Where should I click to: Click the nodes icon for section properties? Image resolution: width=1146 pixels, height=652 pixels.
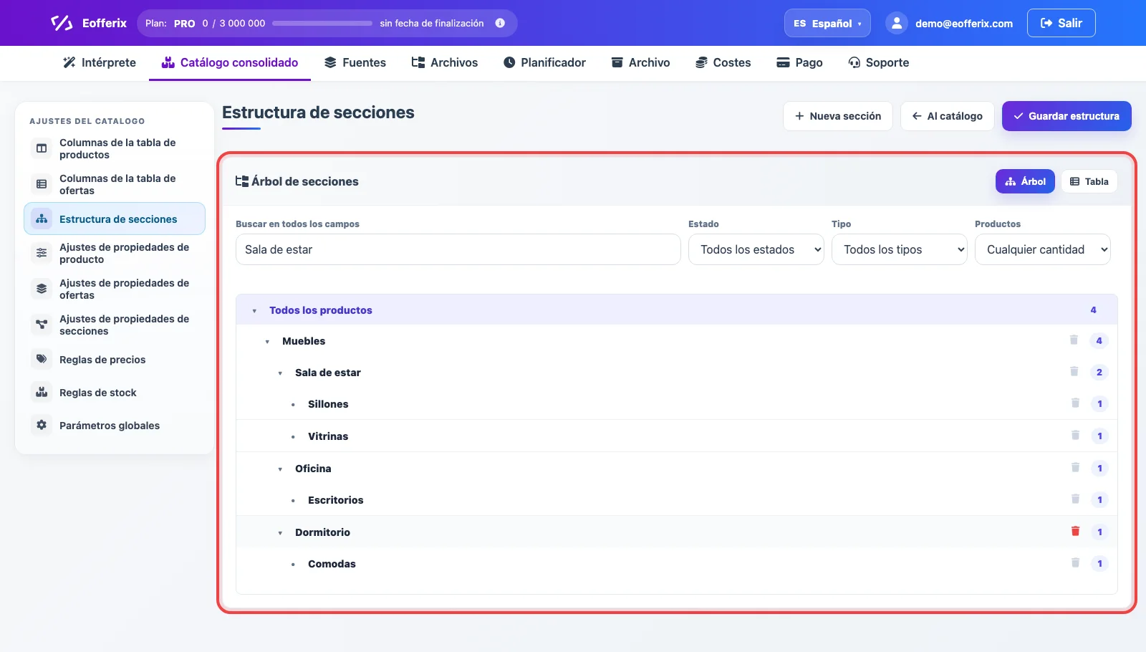42,325
